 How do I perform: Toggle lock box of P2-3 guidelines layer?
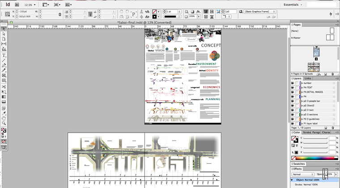pos(297,119)
